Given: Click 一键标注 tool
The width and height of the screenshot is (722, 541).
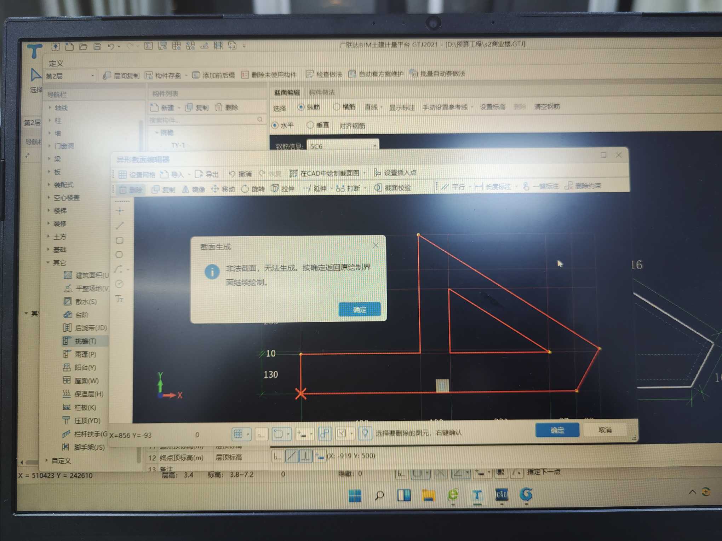Looking at the screenshot, I should [x=540, y=186].
